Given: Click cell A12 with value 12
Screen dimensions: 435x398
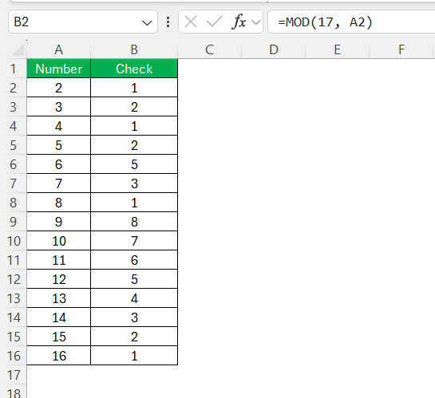Looking at the screenshot, I should click(58, 279).
